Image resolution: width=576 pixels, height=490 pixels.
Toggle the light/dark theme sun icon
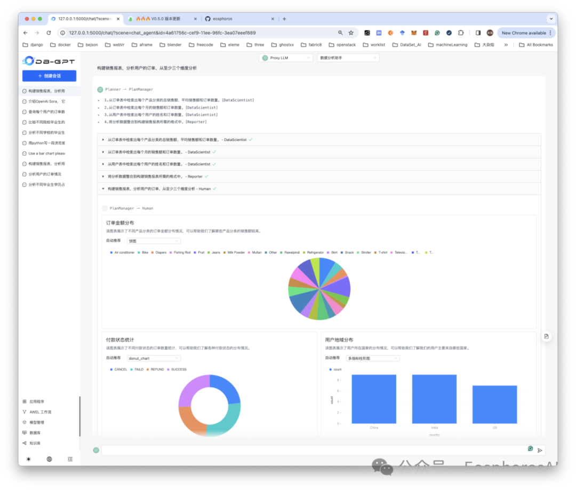29,459
